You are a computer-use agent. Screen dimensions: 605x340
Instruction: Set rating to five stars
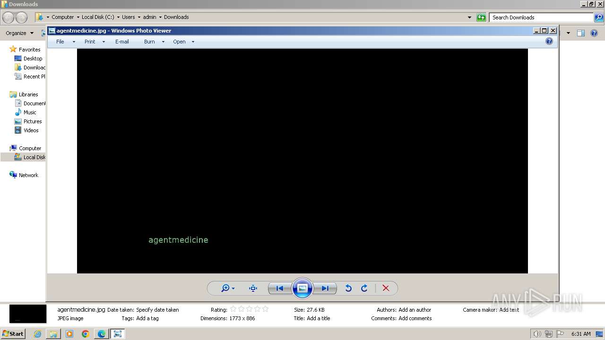pyautogui.click(x=265, y=309)
